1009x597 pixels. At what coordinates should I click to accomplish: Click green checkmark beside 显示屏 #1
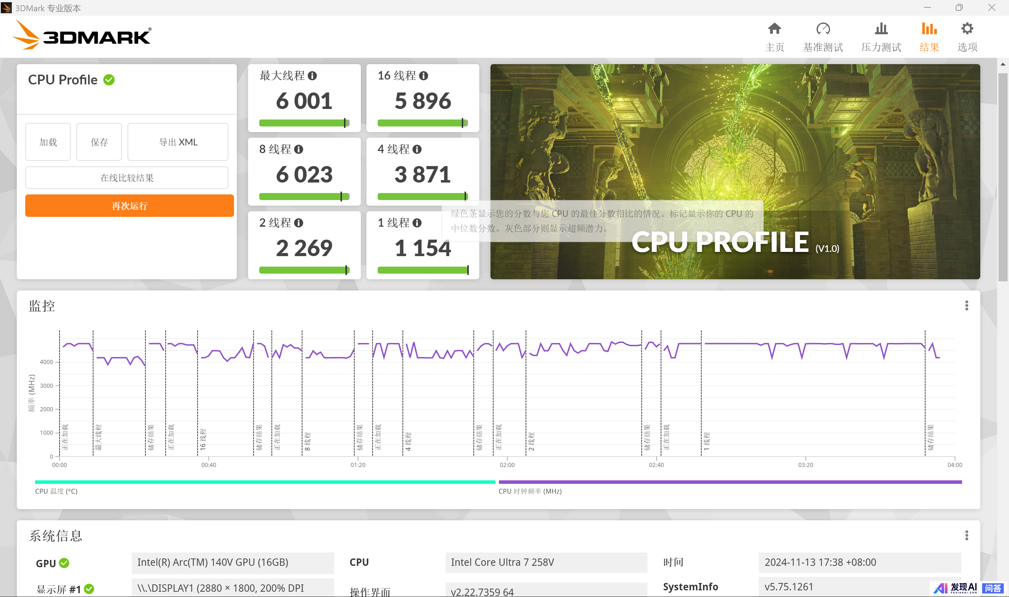coord(89,589)
